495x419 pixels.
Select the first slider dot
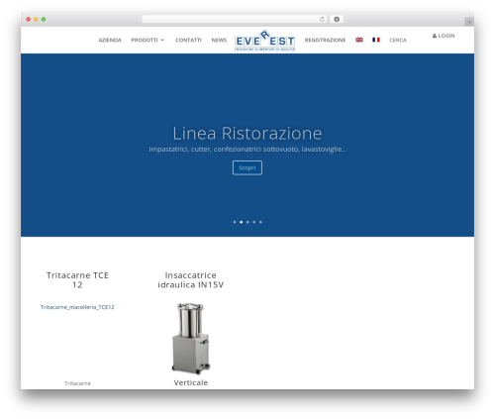pos(235,222)
